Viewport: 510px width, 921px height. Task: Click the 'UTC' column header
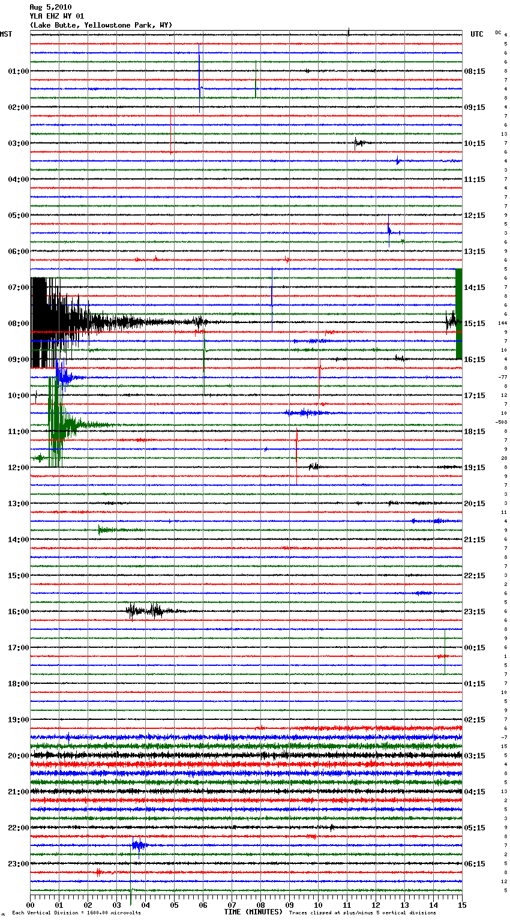[x=476, y=34]
